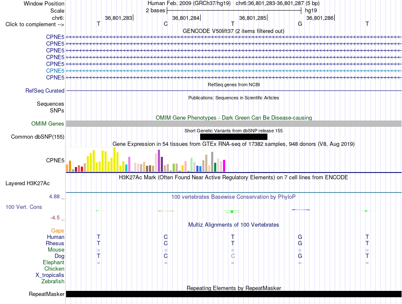Click the black RepeatMasker item bar
Image resolution: width=402 pixels, height=304 pixels.
click(x=234, y=294)
